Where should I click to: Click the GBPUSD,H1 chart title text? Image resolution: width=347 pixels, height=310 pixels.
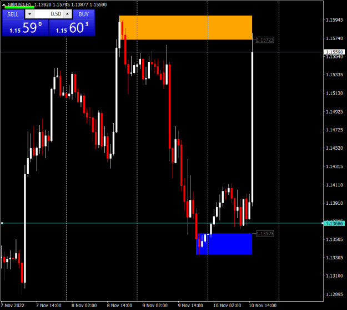click(19, 4)
